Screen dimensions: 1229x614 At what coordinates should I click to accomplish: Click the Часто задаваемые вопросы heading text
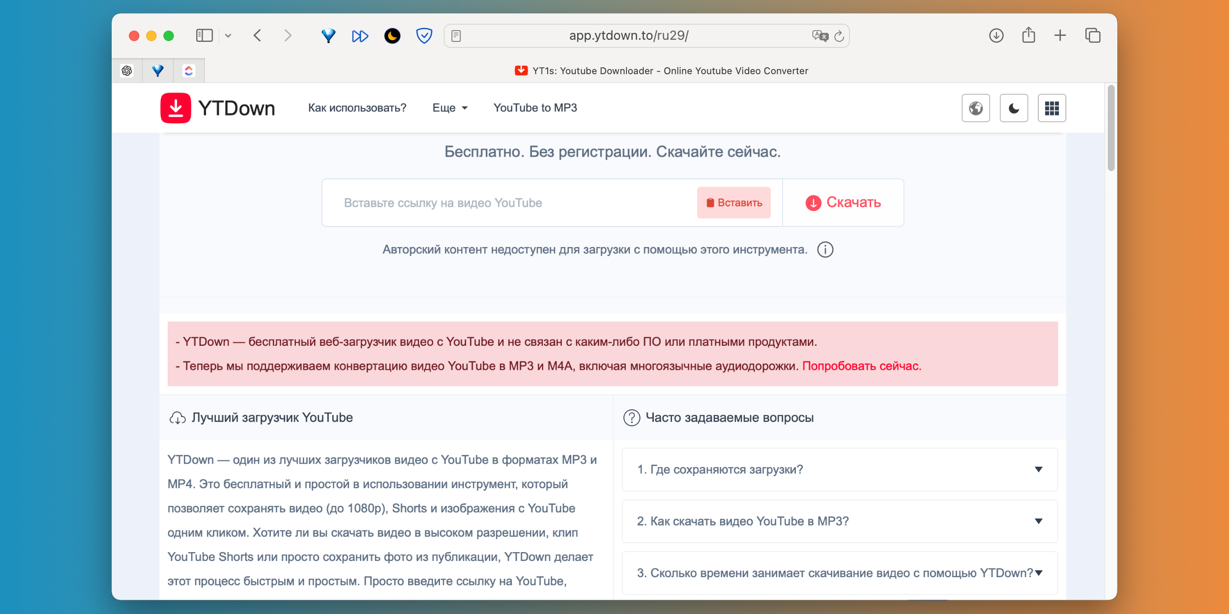coord(730,418)
